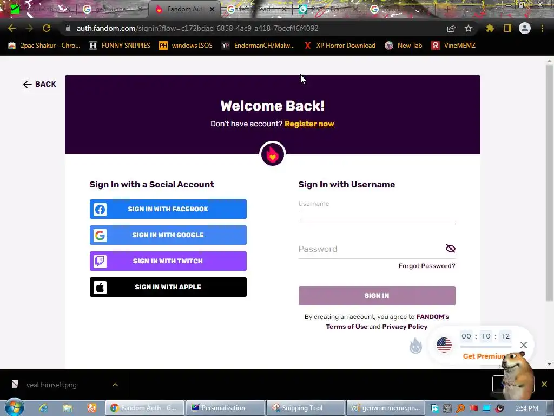Image resolution: width=554 pixels, height=416 pixels.
Task: Expand options for veal himself.png download
Action: coord(115,385)
